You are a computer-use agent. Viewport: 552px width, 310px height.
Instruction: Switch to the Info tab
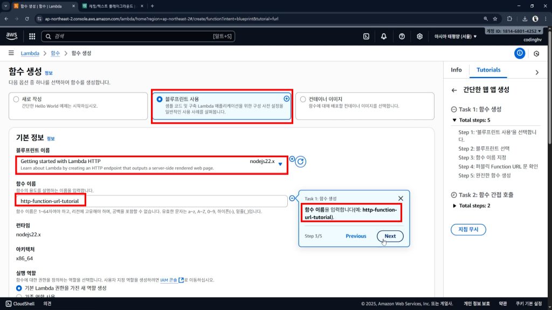coord(456,70)
